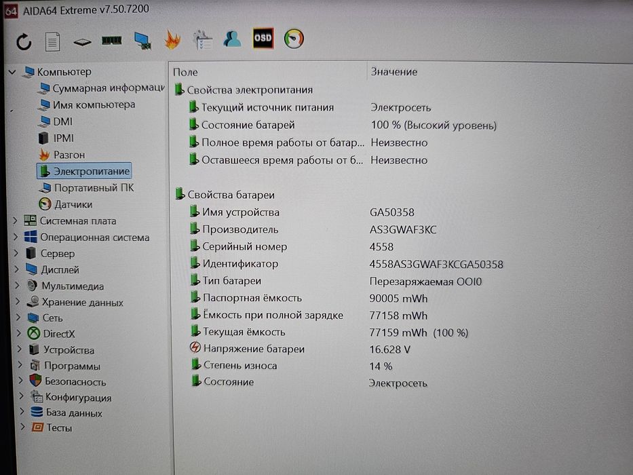Image resolution: width=633 pixels, height=475 pixels.
Task: Launch the system stability test flame icon
Action: (x=172, y=40)
